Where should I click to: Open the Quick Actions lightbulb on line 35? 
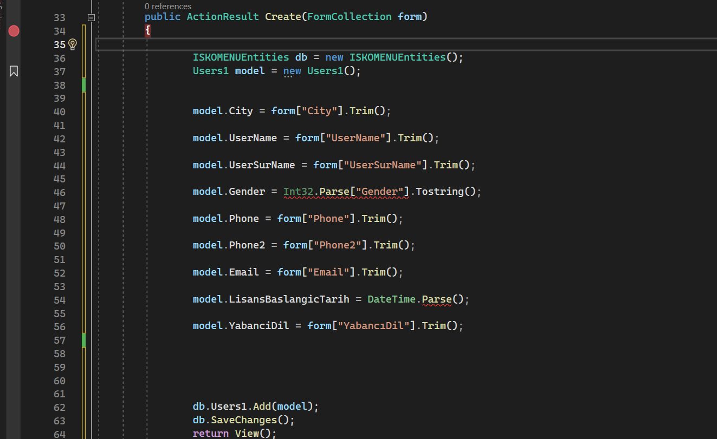coord(73,44)
